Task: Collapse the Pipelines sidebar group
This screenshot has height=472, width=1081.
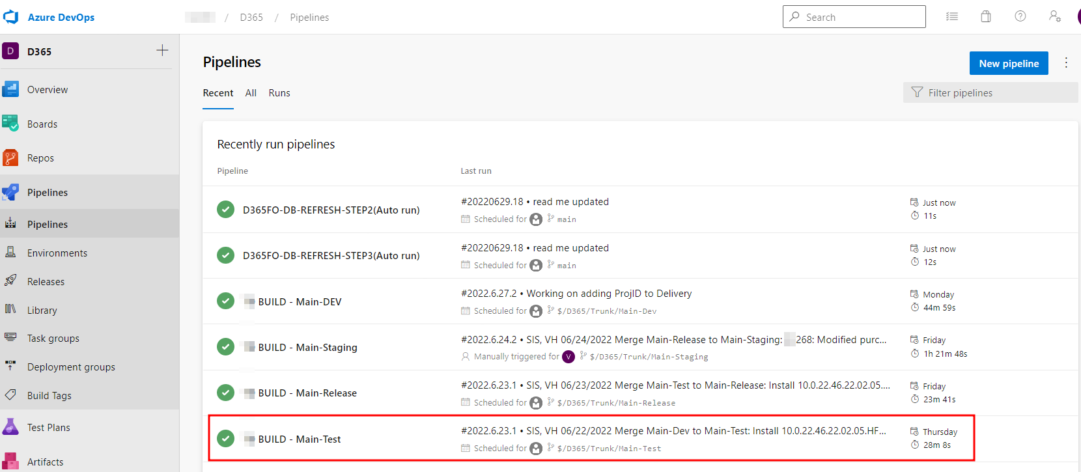Action: [48, 193]
